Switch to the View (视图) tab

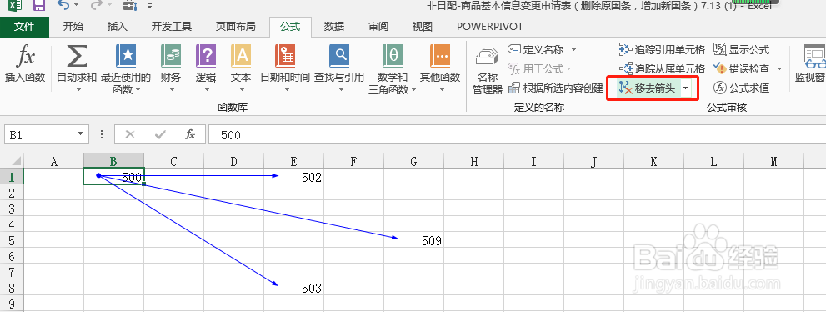click(x=422, y=27)
